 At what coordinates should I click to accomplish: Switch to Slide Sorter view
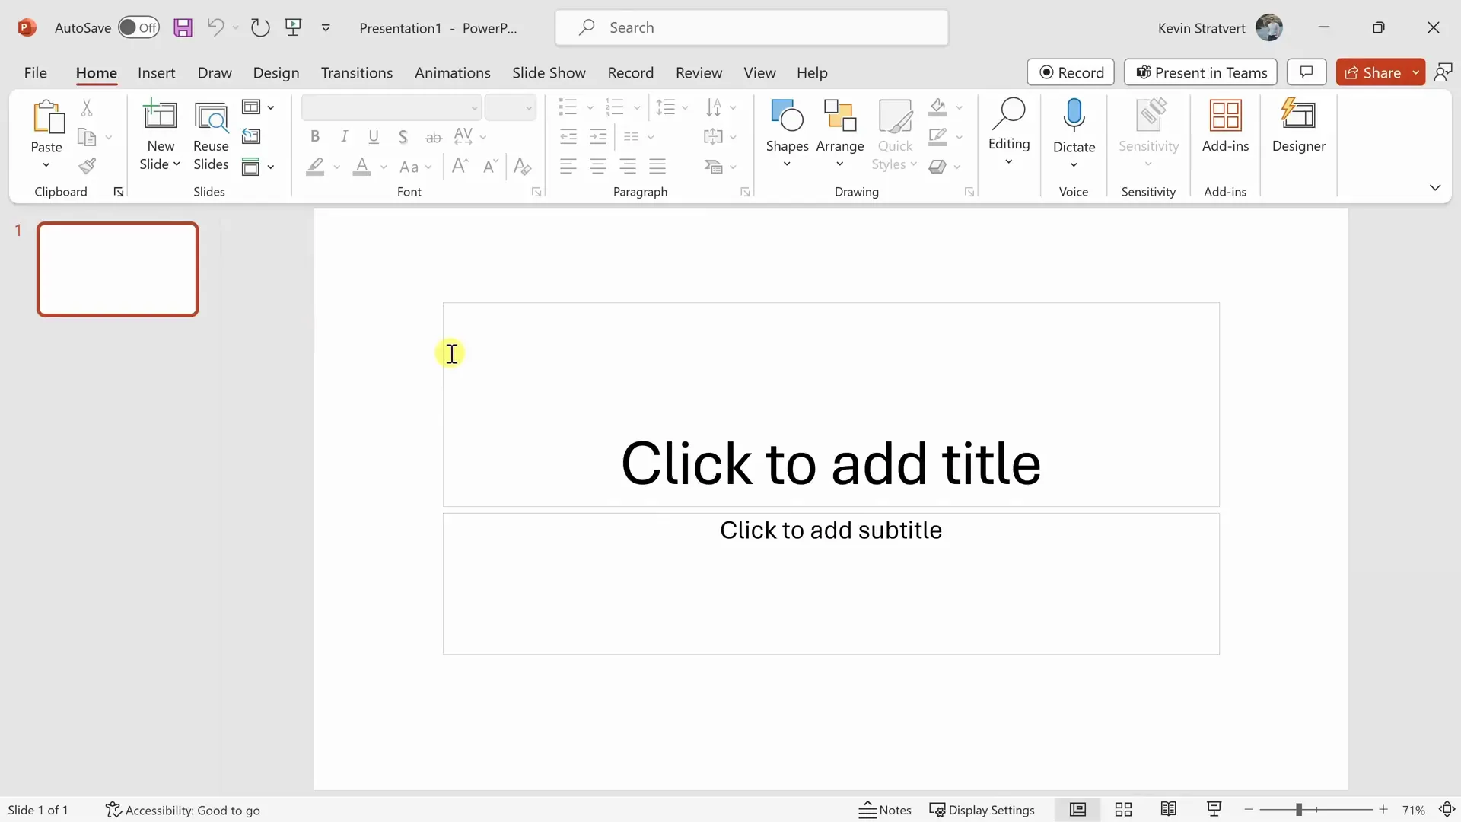pyautogui.click(x=1123, y=810)
